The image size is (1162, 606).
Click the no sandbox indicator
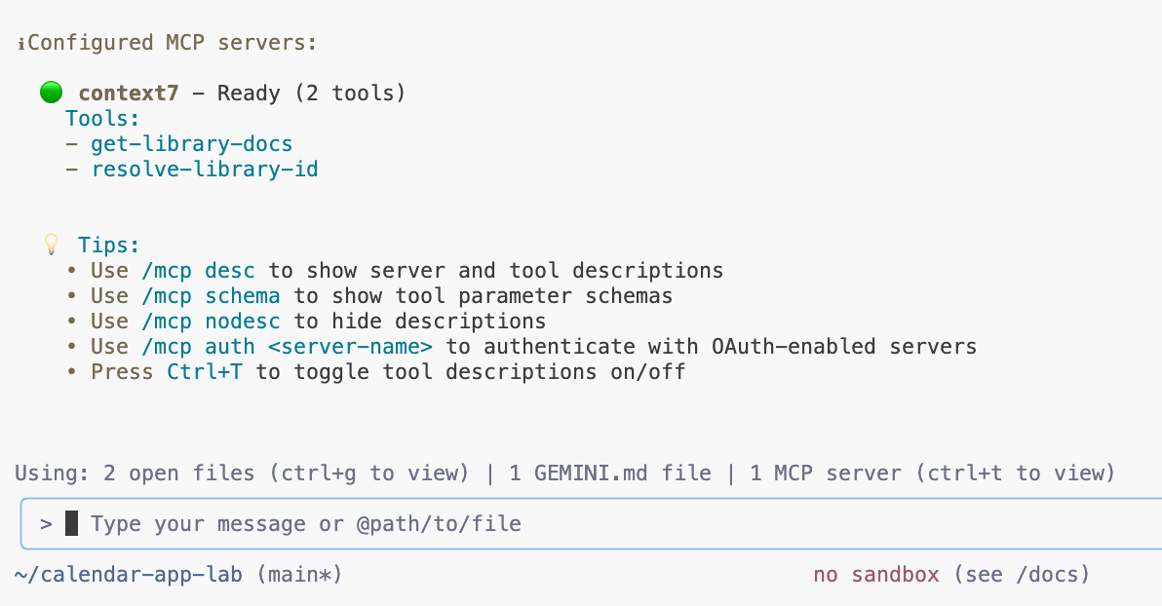coord(876,575)
